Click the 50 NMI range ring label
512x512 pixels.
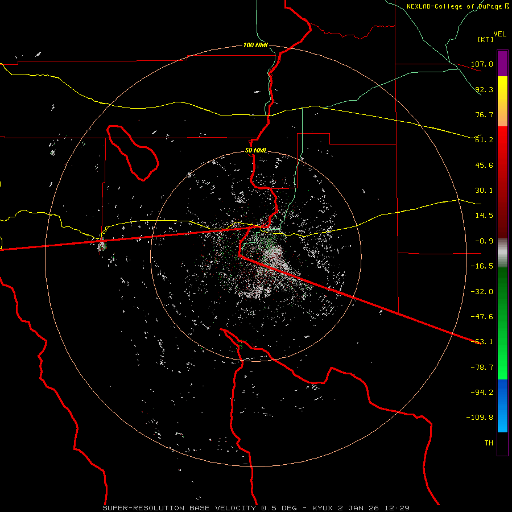[255, 151]
